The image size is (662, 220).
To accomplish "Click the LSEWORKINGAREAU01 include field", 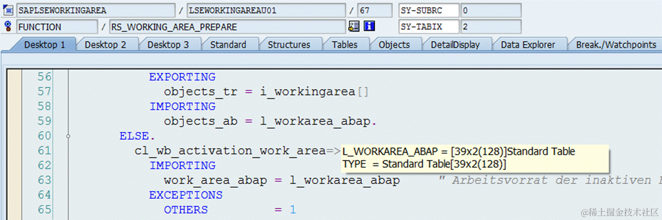I will (x=266, y=10).
